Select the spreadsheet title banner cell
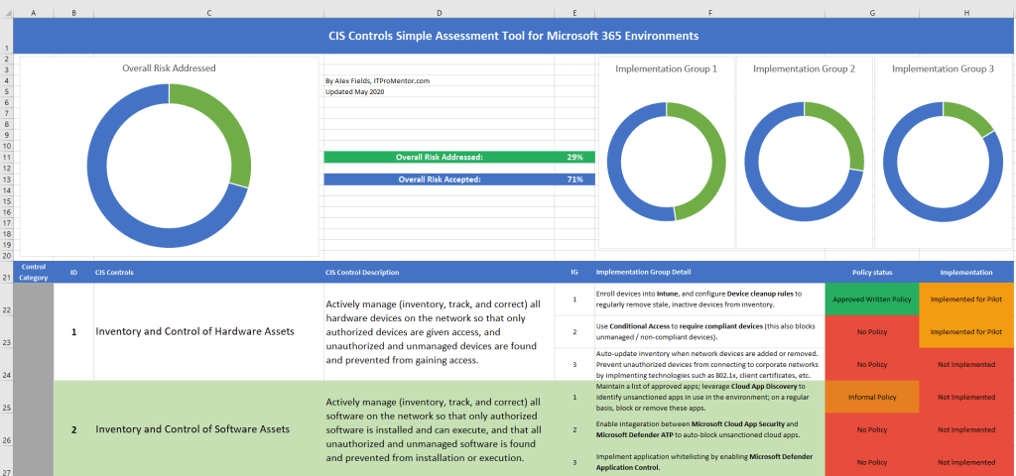 [513, 36]
